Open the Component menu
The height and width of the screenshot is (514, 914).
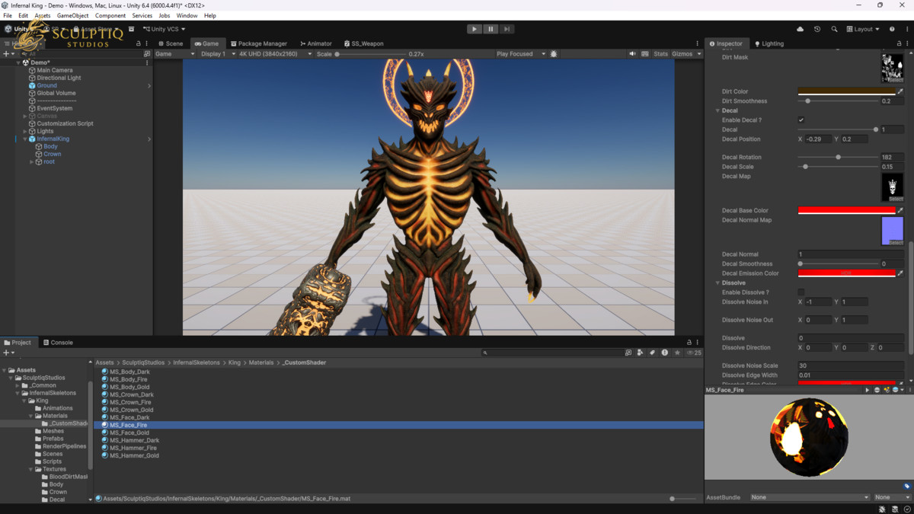point(110,15)
